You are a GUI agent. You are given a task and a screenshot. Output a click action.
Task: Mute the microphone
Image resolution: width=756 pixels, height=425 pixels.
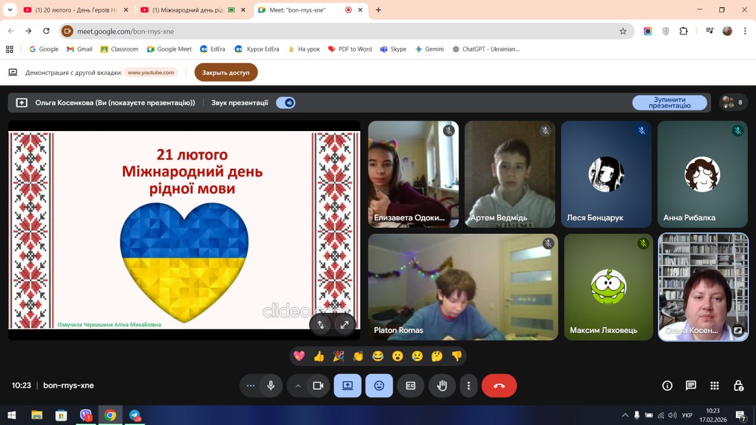pyautogui.click(x=271, y=385)
